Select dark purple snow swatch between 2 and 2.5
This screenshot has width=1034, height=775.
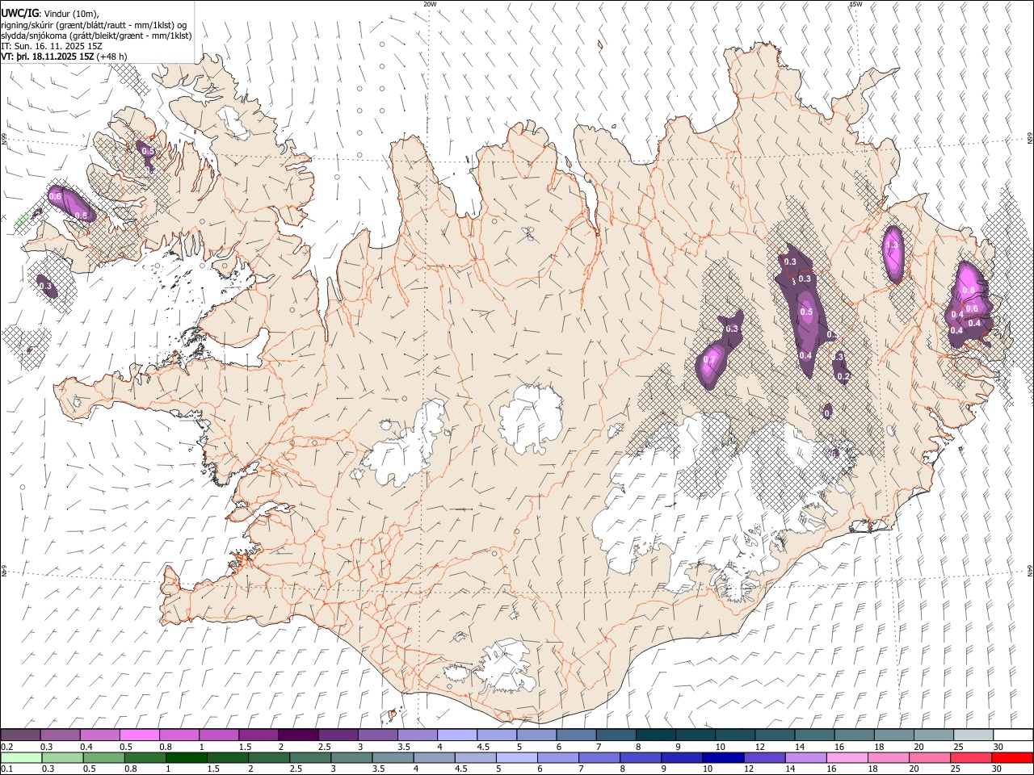pos(297,735)
